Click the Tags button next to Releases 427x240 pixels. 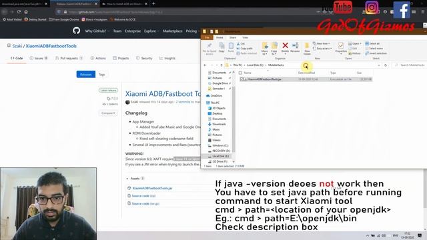[102, 74]
